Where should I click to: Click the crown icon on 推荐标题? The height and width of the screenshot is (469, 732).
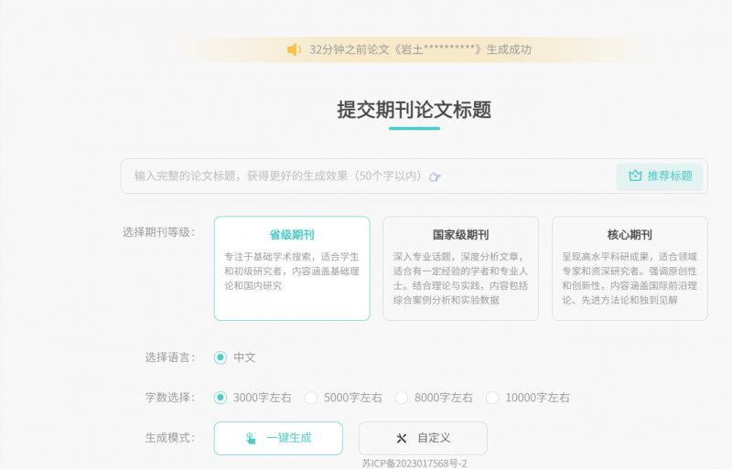coord(635,176)
